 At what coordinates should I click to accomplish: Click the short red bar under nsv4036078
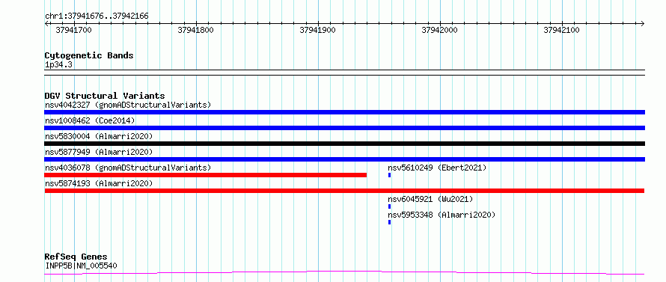206,175
